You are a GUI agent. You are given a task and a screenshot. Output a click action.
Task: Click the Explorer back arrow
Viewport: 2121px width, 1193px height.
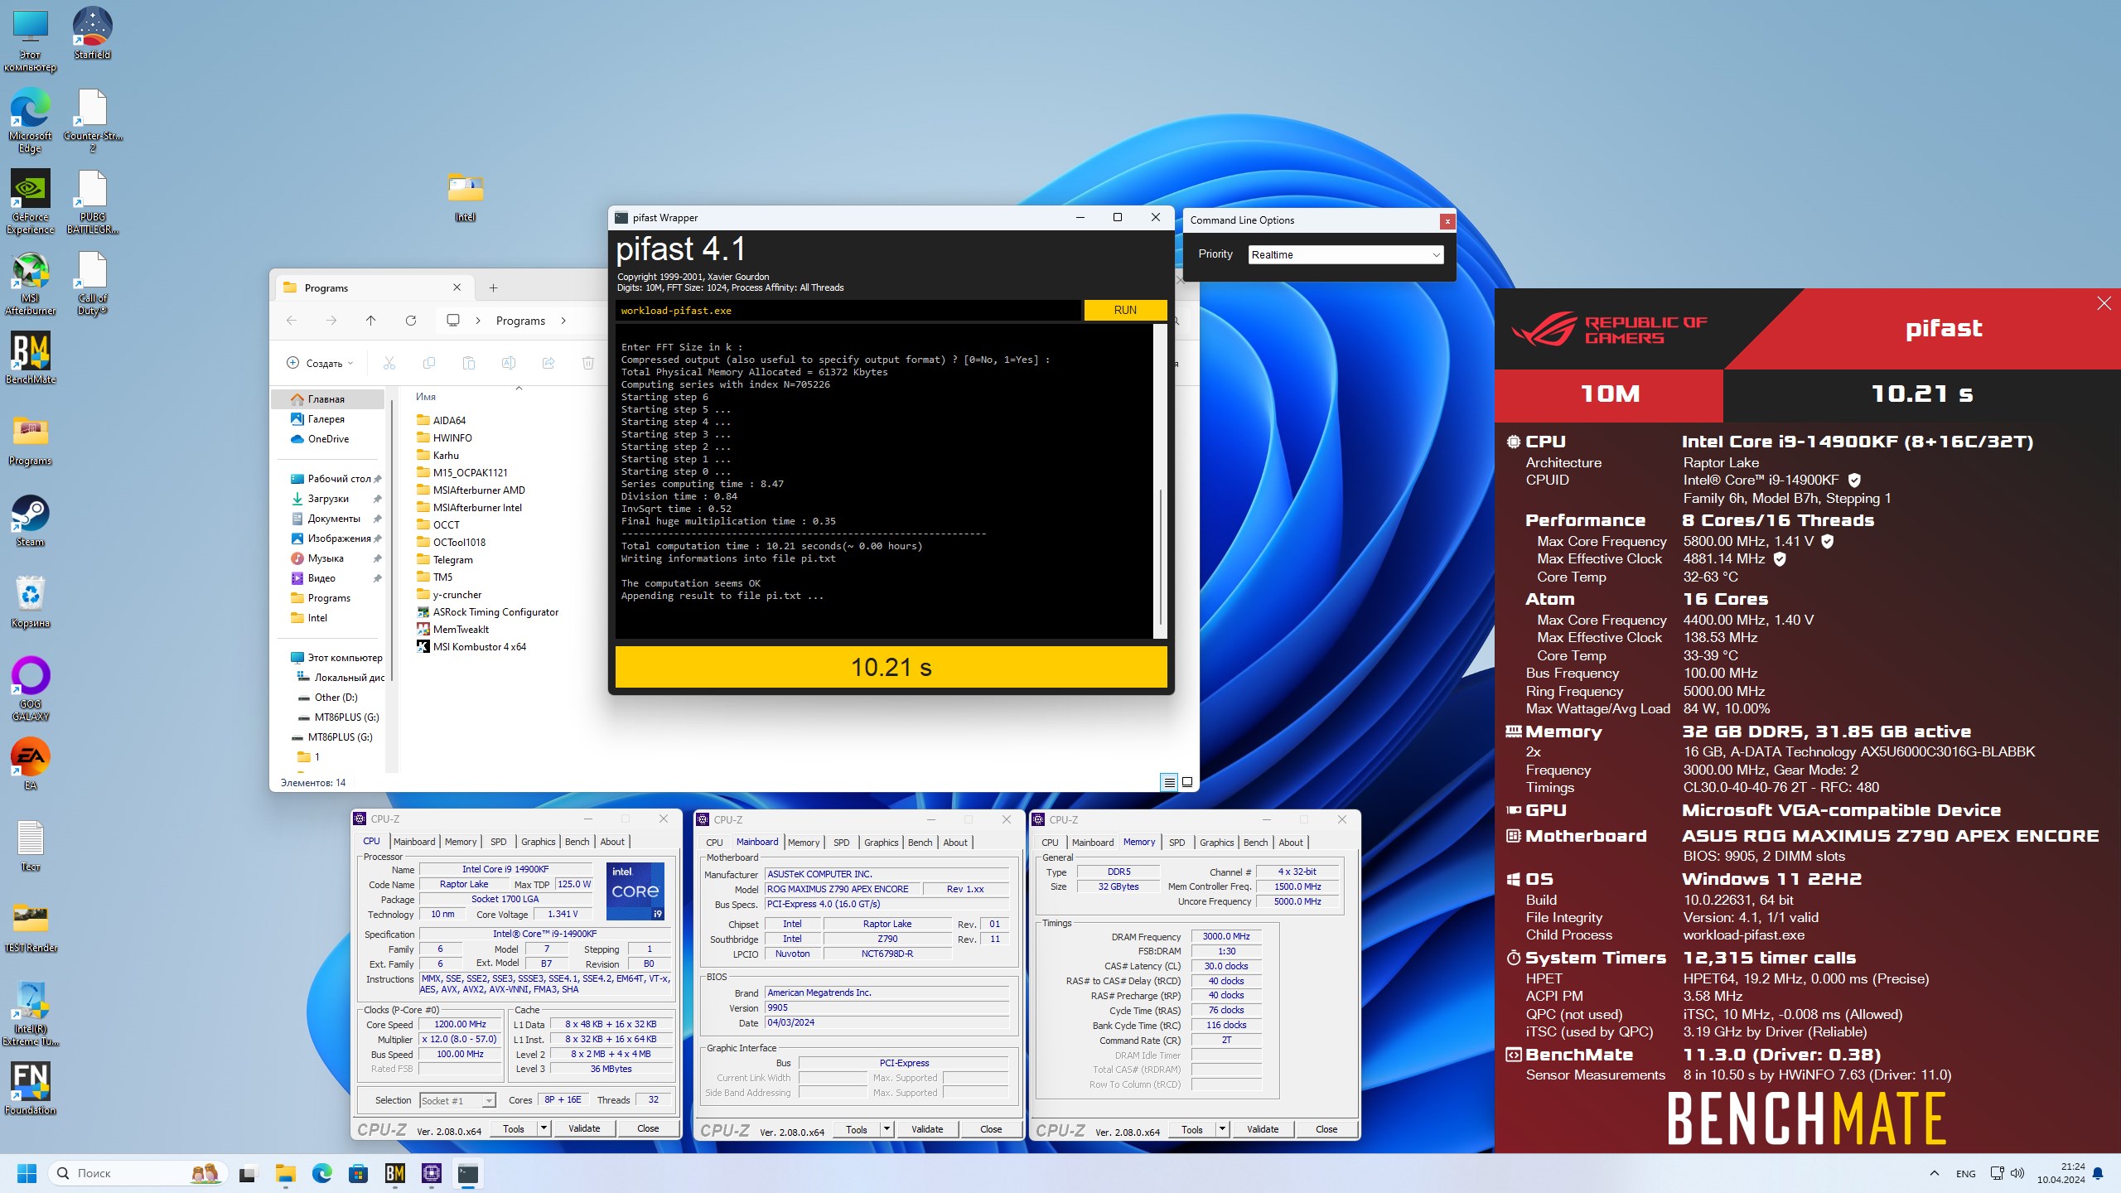coord(292,321)
